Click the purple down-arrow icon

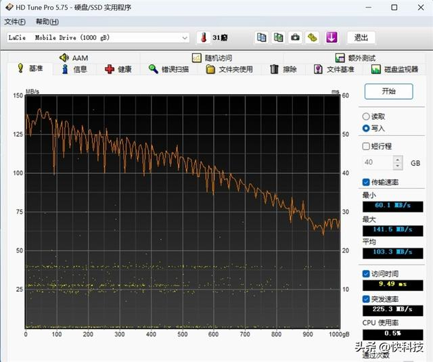[x=332, y=38]
